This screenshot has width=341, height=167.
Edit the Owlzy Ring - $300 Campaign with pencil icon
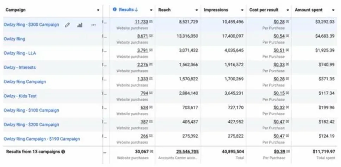(x=67, y=25)
